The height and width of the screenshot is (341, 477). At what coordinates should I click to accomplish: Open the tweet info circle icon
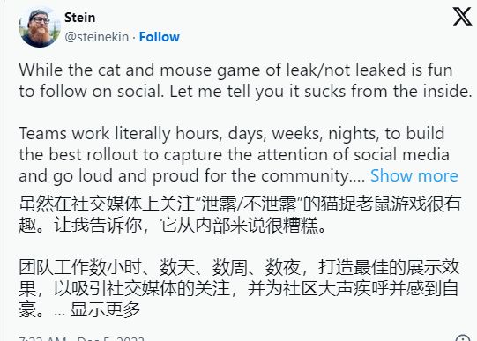coord(463,338)
